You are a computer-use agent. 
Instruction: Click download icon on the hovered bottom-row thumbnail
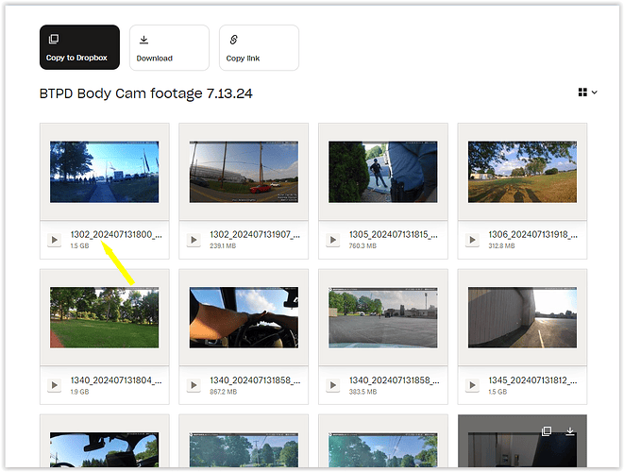(570, 431)
